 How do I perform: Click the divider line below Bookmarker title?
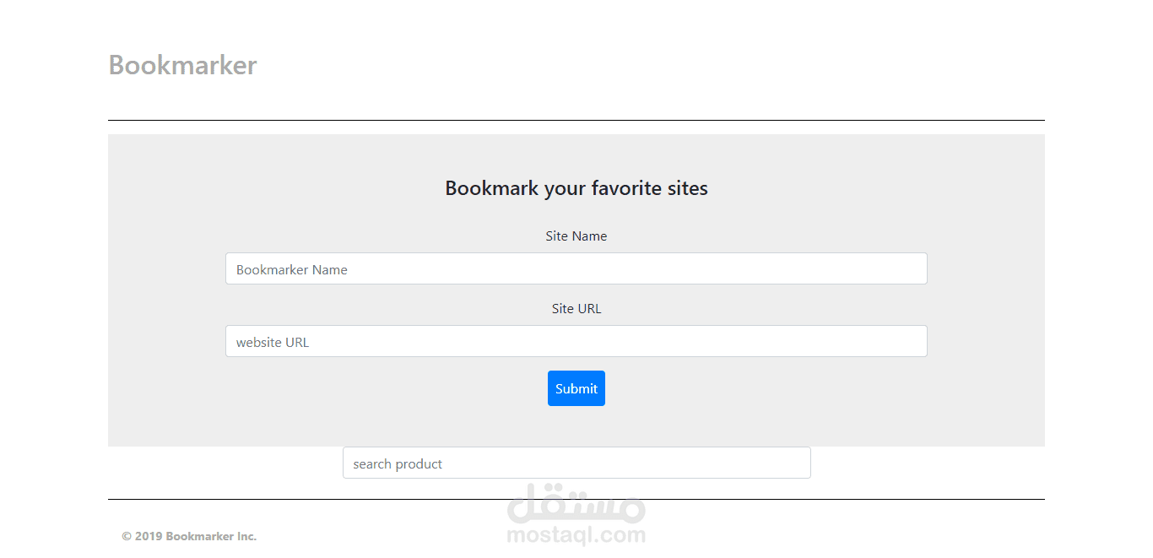[x=576, y=120]
